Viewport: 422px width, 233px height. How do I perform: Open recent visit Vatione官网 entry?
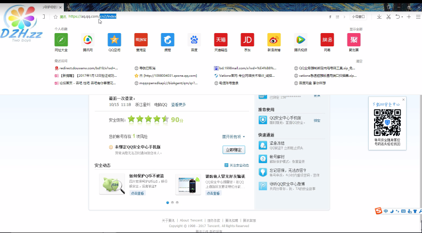(245, 76)
